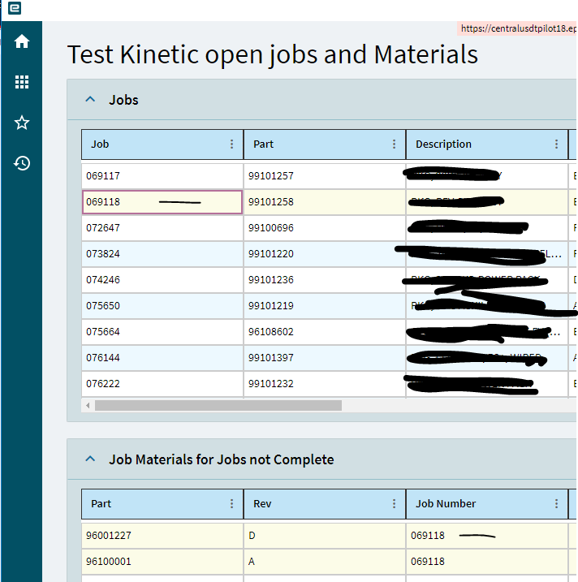Open Part column menu in Jobs grid
The width and height of the screenshot is (578, 582).
tap(394, 144)
